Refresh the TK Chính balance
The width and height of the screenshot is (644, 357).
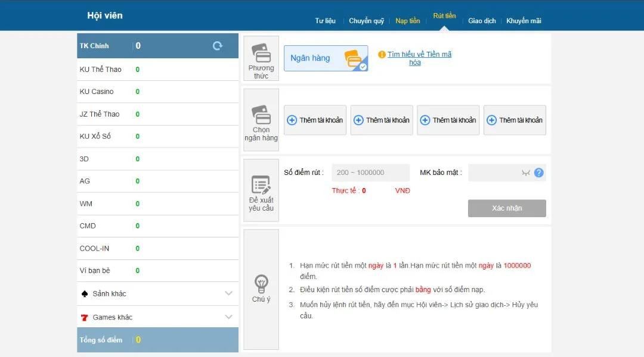[217, 46]
